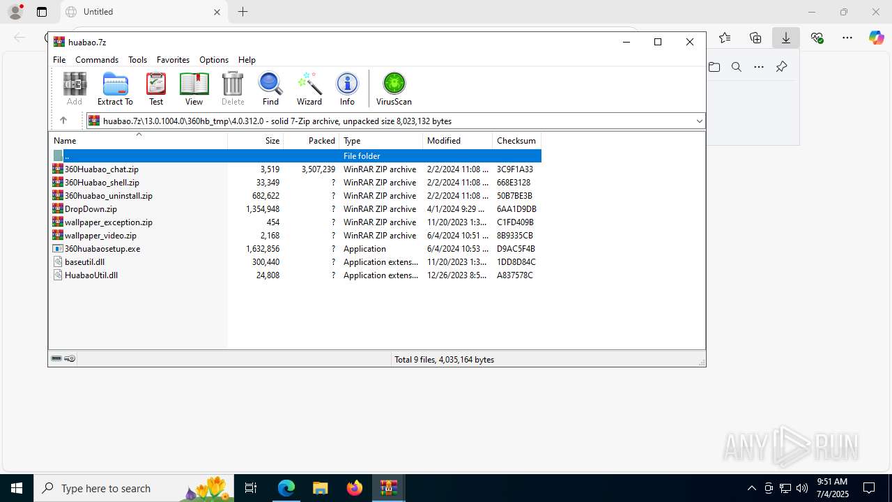Open the browser profile icon

click(15, 12)
